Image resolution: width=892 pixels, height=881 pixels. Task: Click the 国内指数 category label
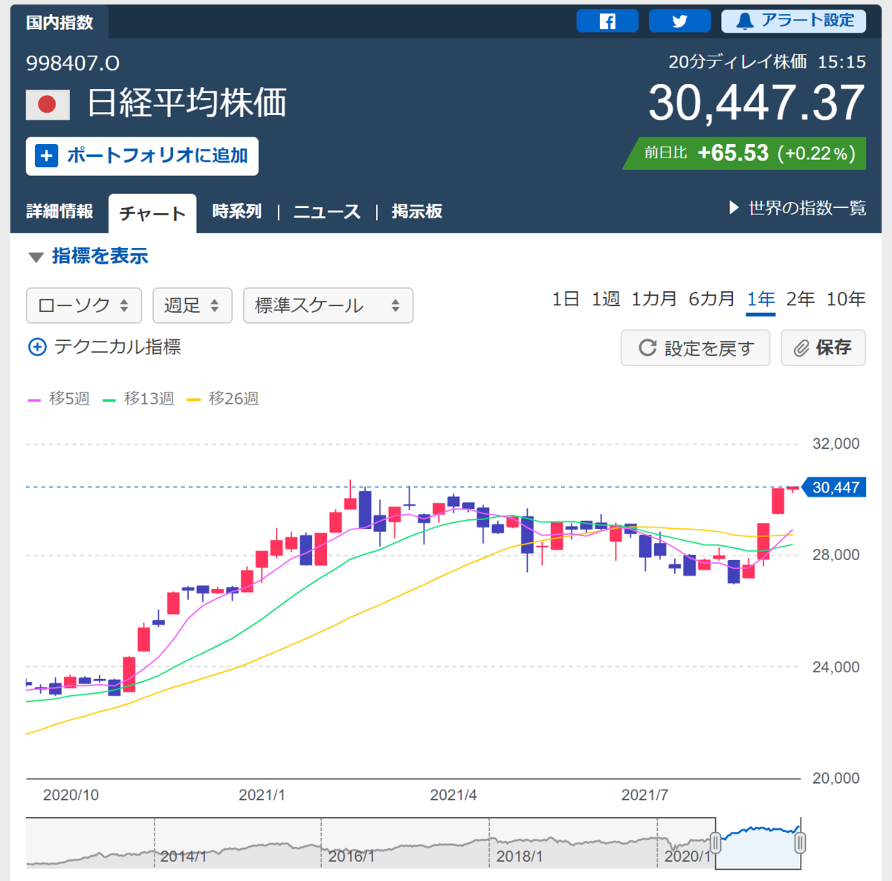click(x=59, y=22)
